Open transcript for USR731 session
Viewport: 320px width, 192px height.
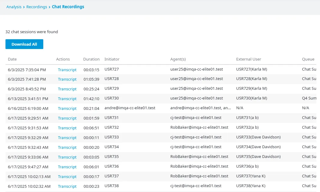[x=67, y=118]
